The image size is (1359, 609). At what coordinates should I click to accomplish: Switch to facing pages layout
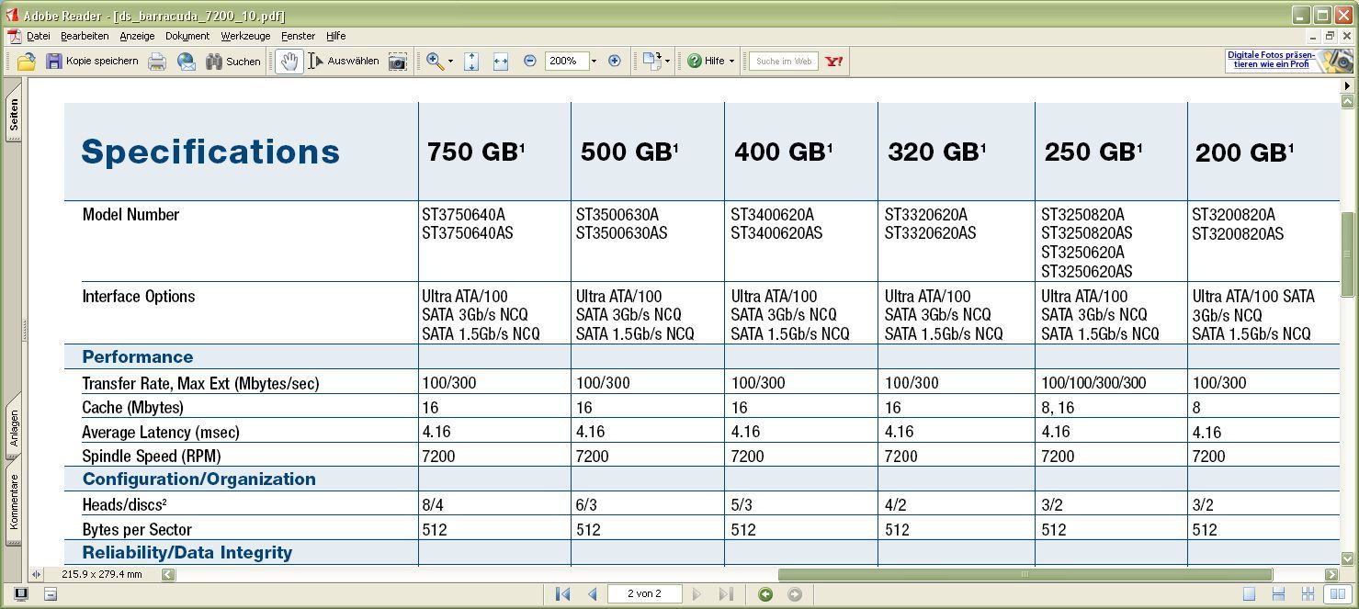coord(1337,594)
